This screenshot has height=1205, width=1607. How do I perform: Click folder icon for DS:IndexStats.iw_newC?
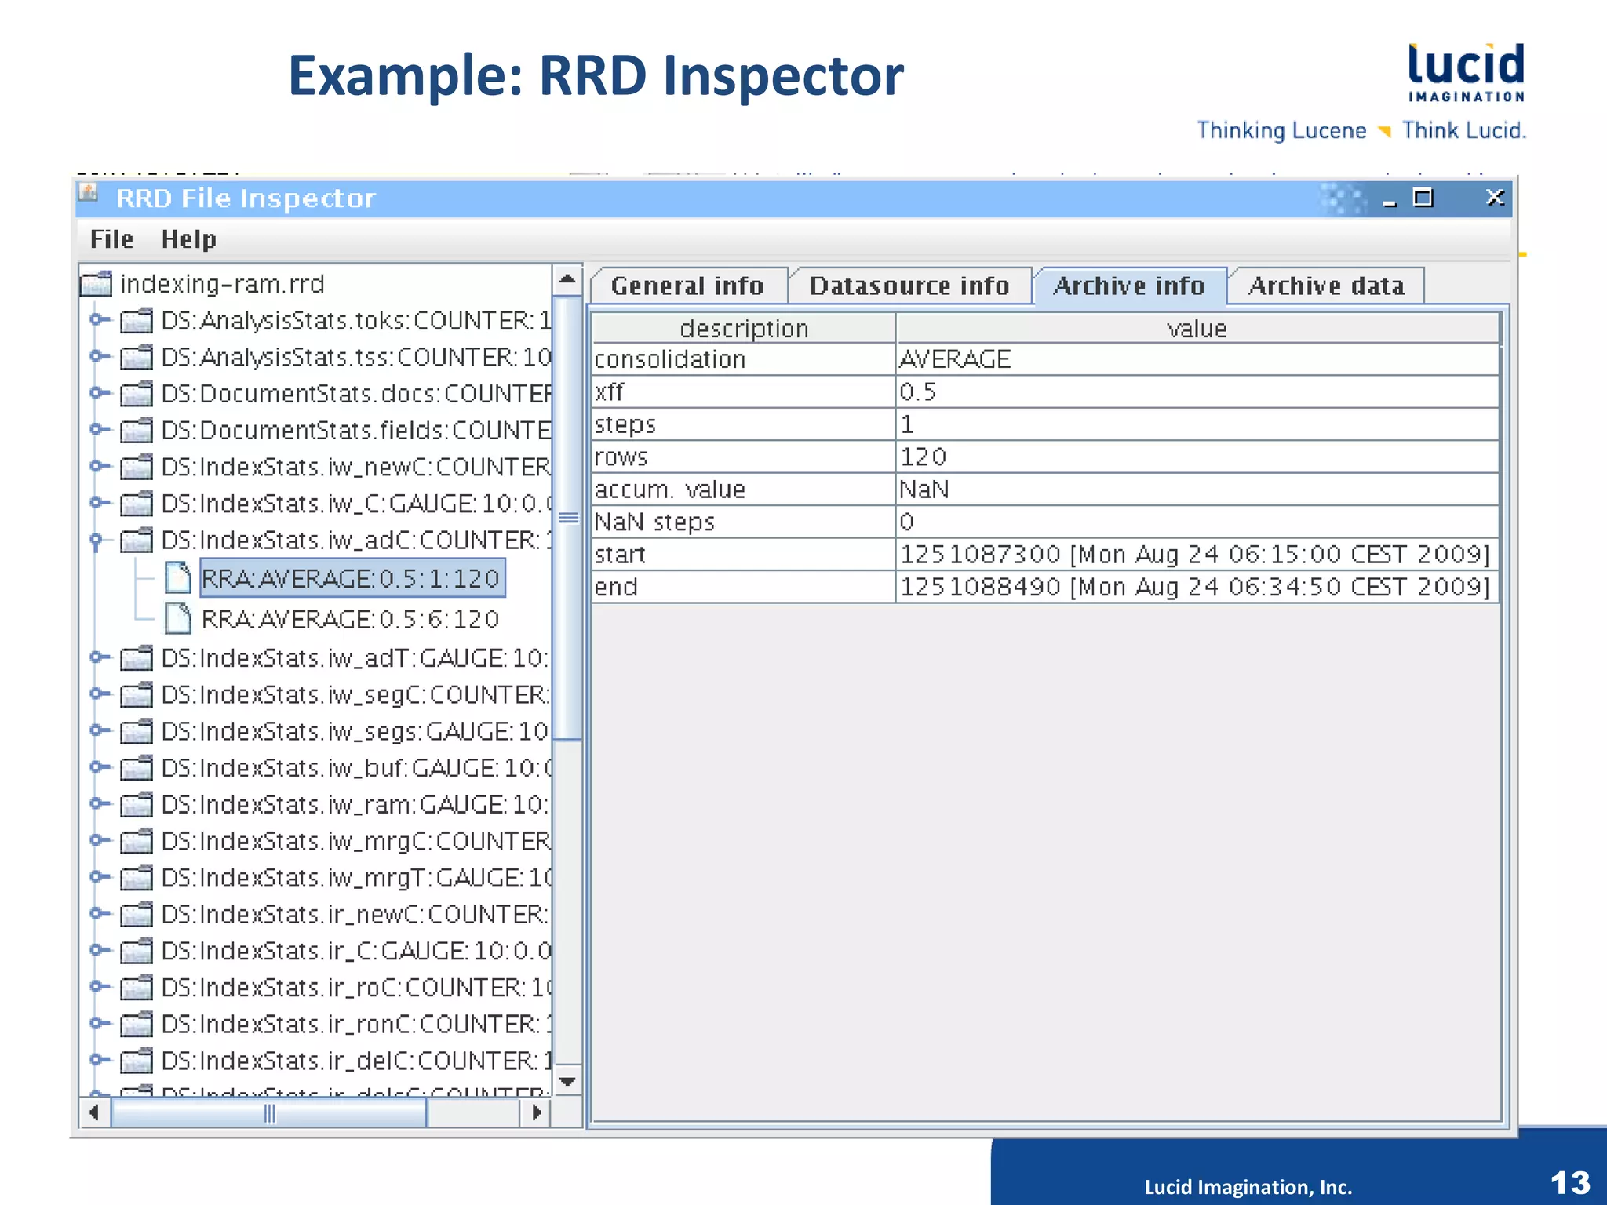(x=137, y=468)
